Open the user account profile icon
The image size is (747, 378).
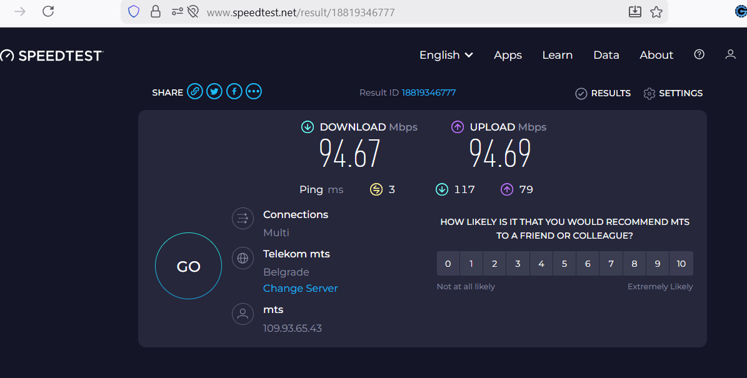point(730,55)
